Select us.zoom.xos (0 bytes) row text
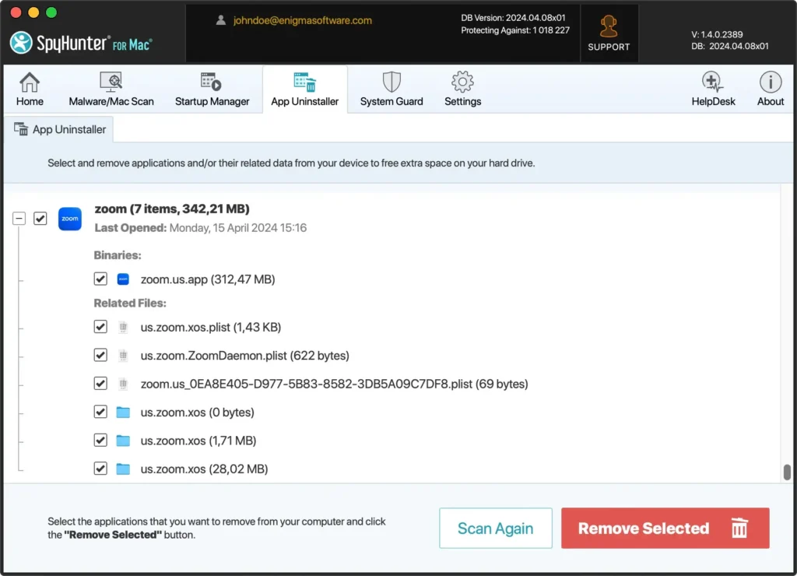797x576 pixels. pos(197,413)
